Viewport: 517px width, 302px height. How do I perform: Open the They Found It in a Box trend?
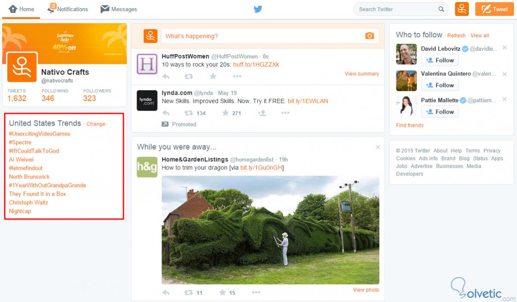(37, 194)
